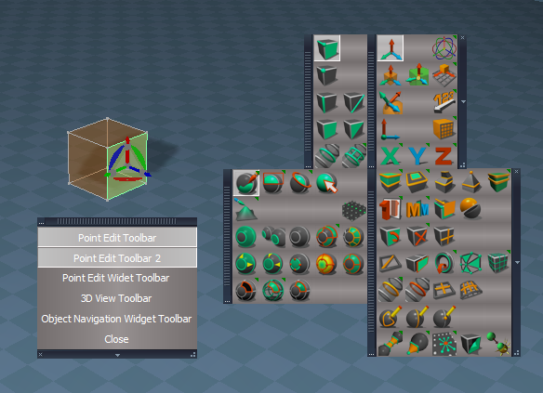Select the half orange sphere icon
This screenshot has height=393, width=543.
470,208
